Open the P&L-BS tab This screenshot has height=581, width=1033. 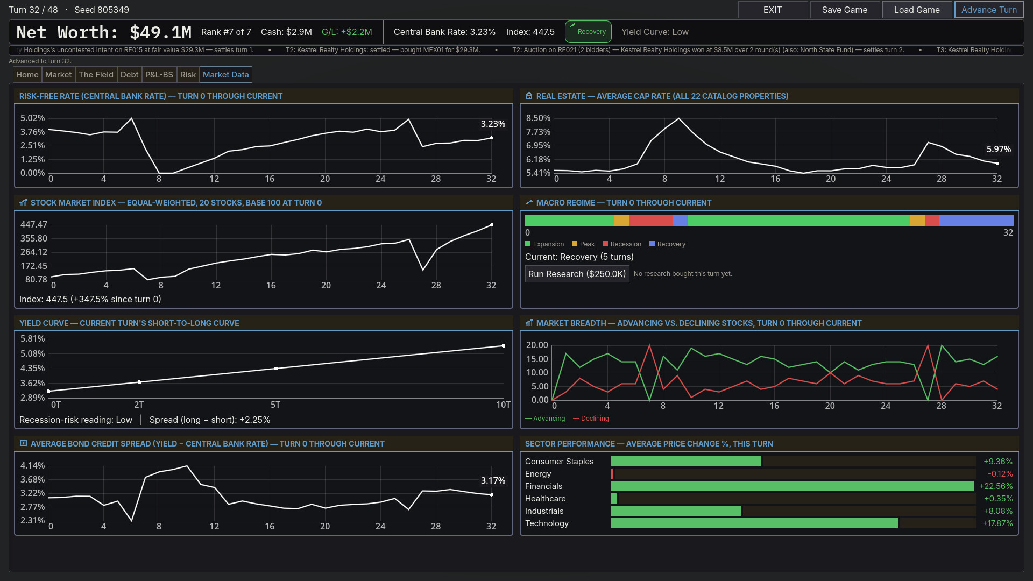[159, 74]
